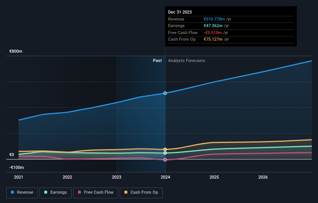This screenshot has height=203, width=318.
Task: Click the 2022 x-axis label
Action: (x=67, y=177)
